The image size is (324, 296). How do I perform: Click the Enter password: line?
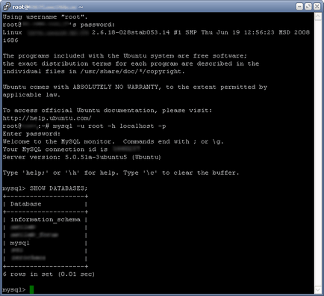click(31, 134)
